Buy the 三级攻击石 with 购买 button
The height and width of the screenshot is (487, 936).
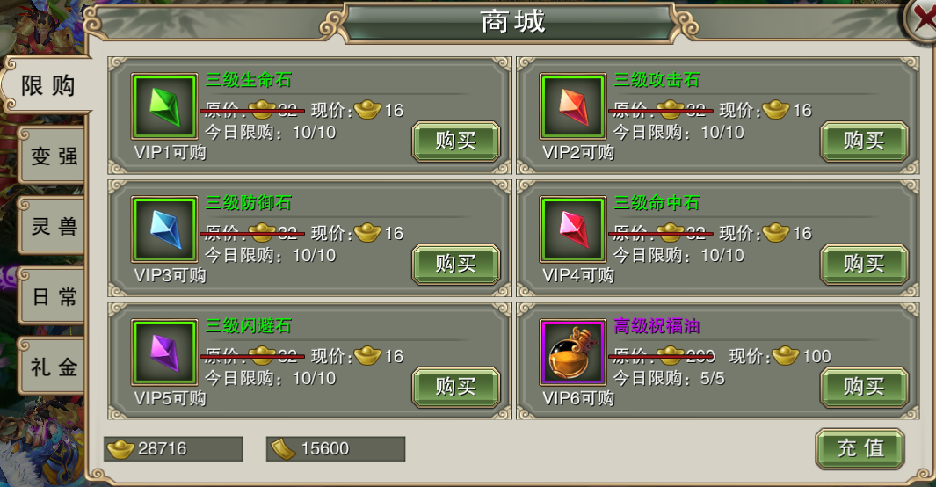tap(864, 142)
